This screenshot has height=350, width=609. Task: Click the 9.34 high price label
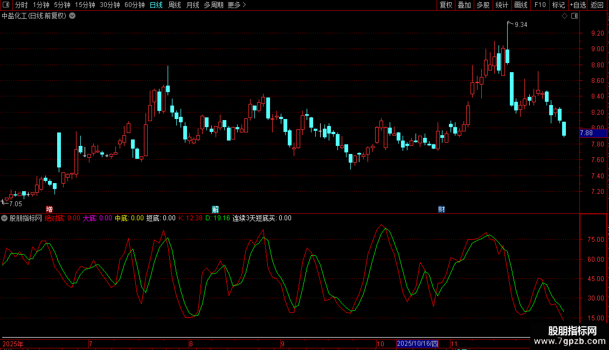point(521,25)
